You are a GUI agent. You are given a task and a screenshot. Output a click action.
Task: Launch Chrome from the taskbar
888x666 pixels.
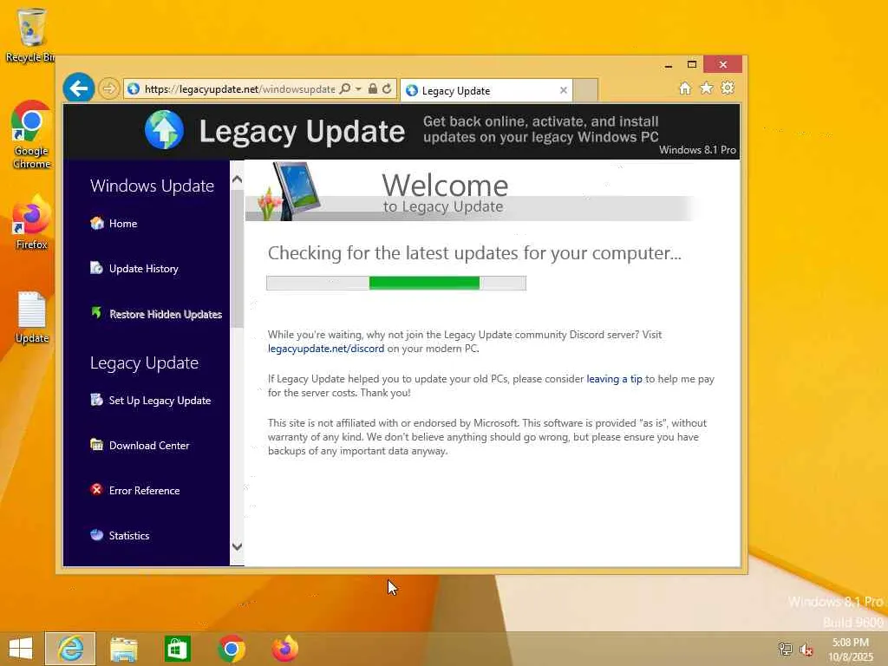231,649
